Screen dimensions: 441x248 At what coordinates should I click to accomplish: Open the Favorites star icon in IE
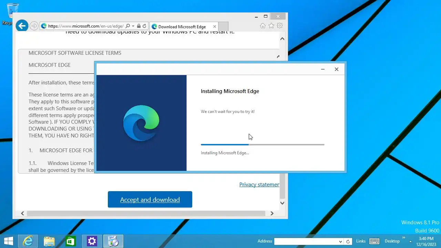point(271,26)
